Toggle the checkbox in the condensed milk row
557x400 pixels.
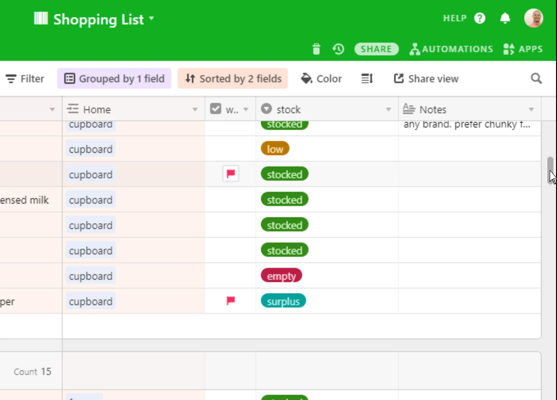[x=231, y=200]
